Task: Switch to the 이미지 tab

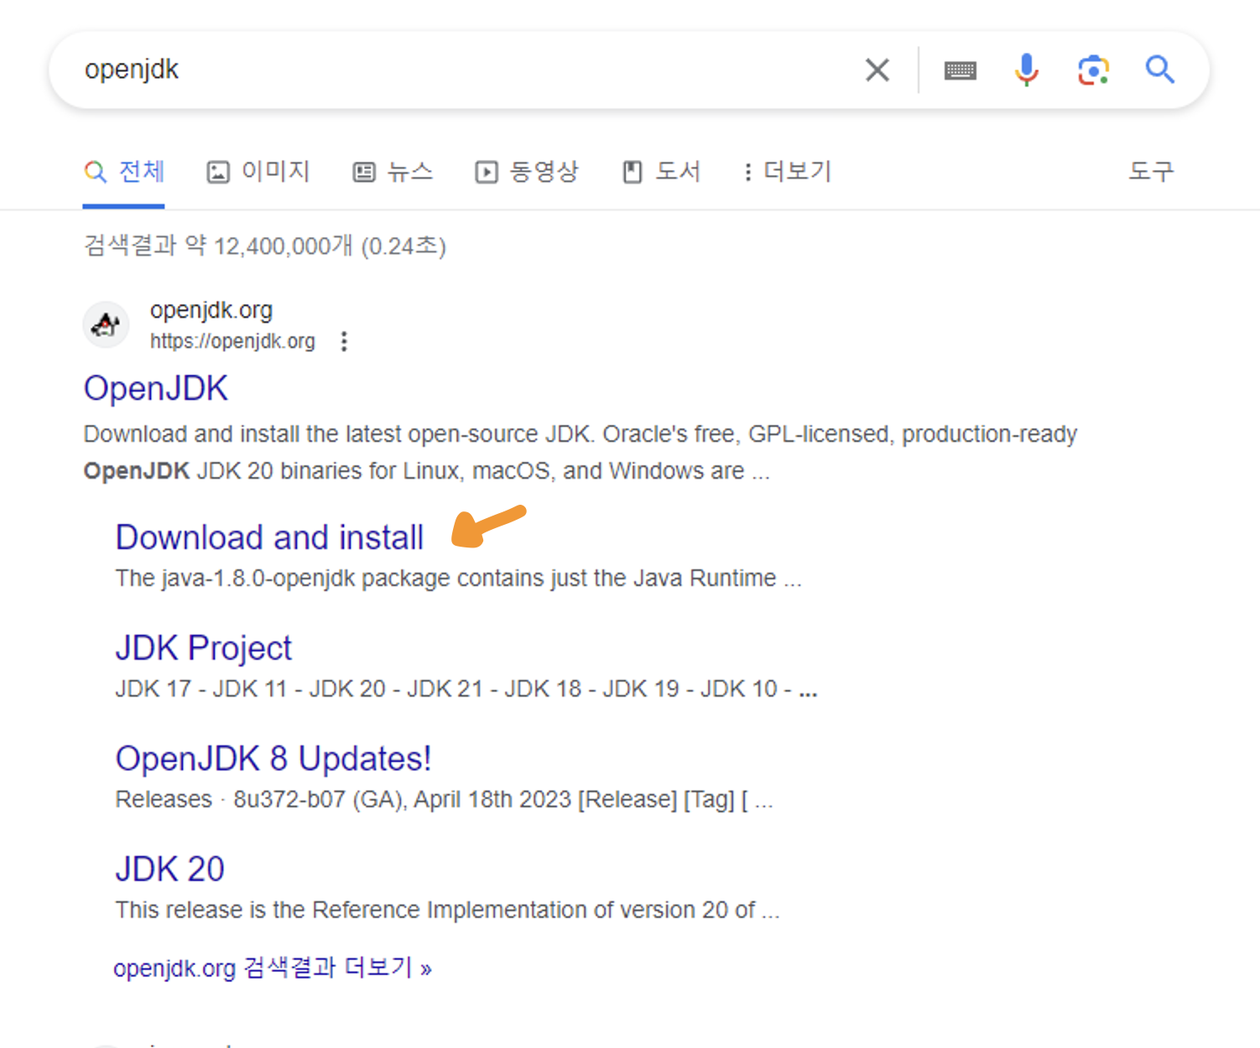Action: [x=258, y=172]
